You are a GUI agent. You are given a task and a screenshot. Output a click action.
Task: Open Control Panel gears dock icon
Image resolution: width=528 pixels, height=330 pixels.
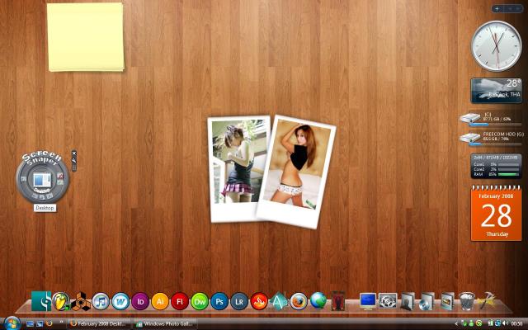388,301
